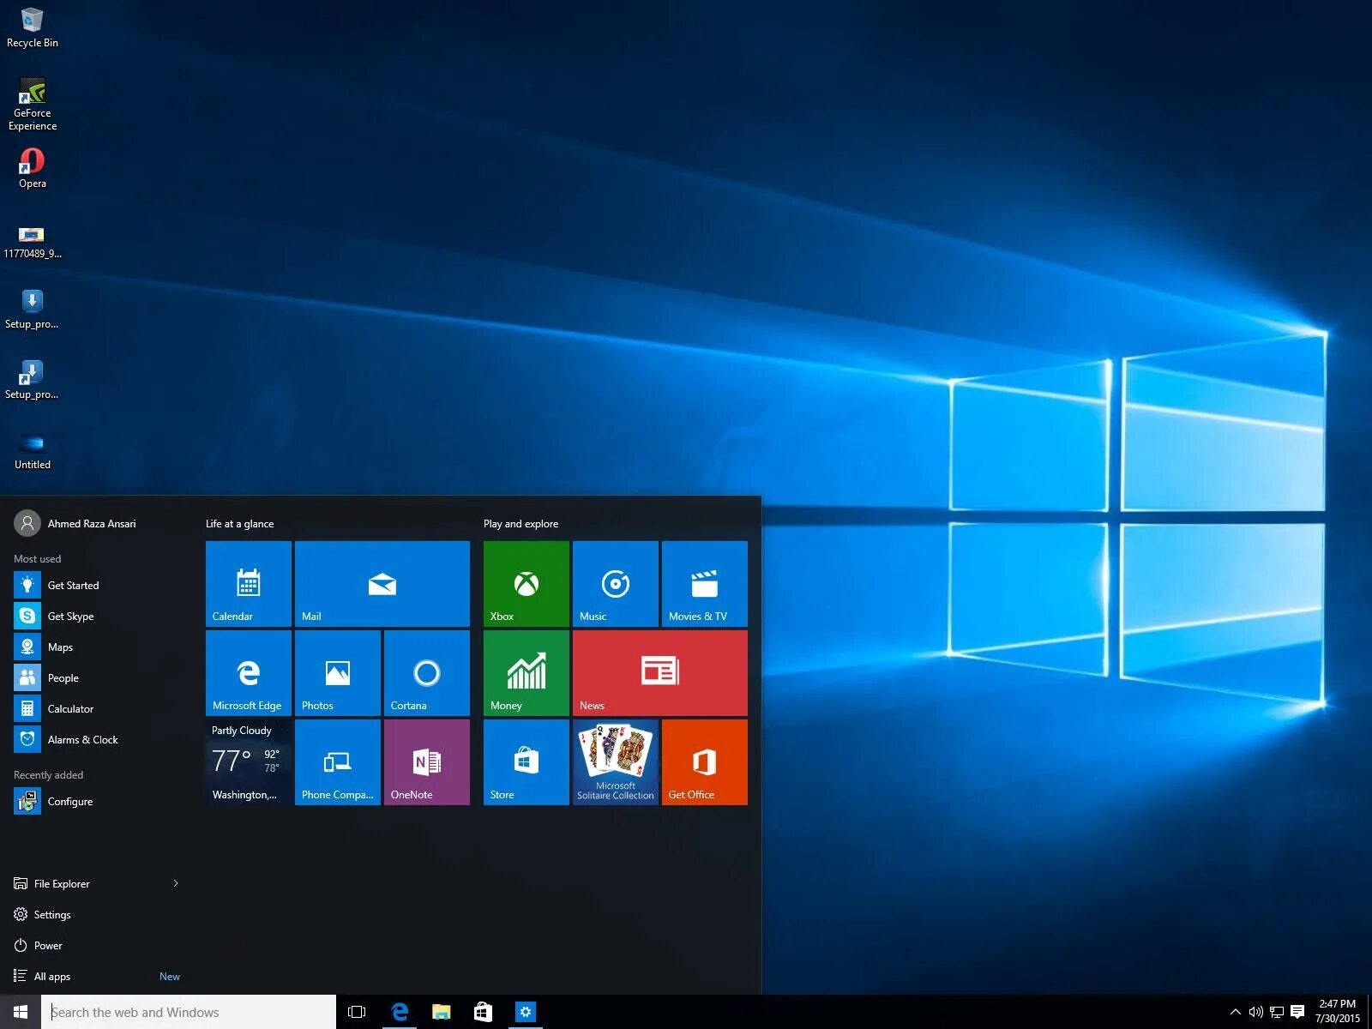This screenshot has height=1029, width=1372.
Task: Open File Explorer from the taskbar
Action: [x=441, y=1012]
